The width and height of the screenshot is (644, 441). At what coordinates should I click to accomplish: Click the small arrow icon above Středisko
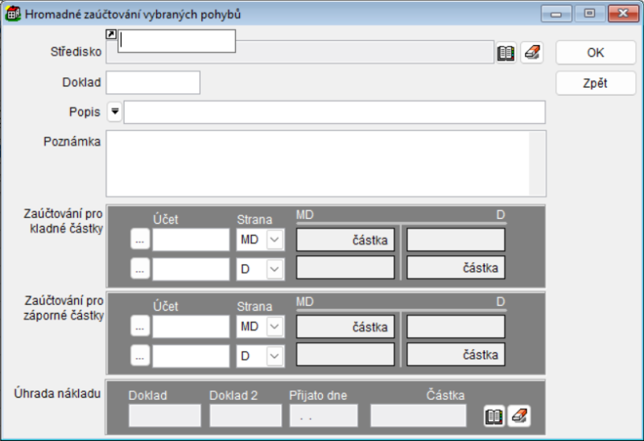[111, 35]
